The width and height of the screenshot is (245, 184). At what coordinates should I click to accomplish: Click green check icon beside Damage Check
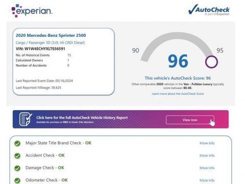pyautogui.click(x=17, y=168)
